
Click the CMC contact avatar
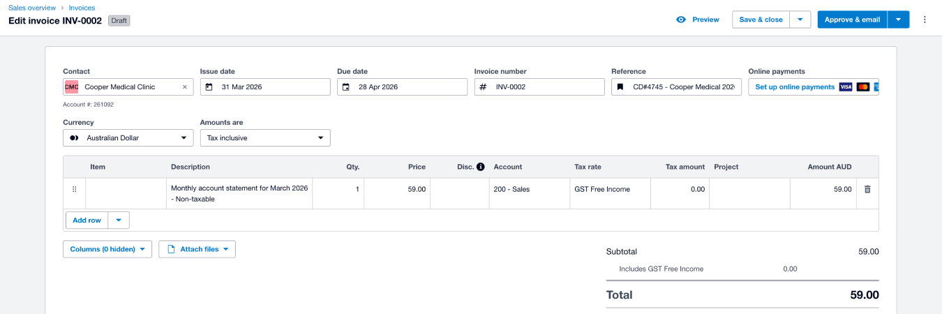(x=71, y=87)
